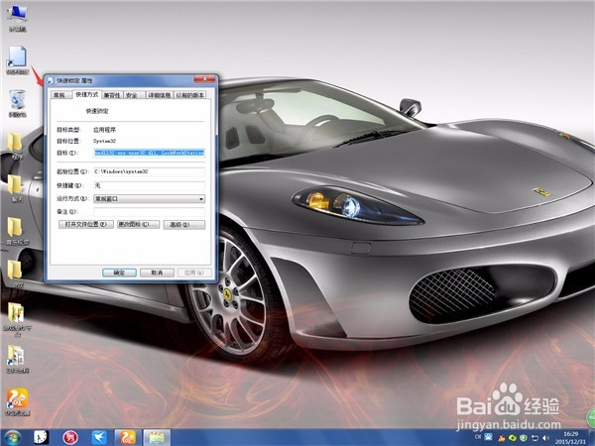Confirm with the 确定 button

pyautogui.click(x=119, y=273)
